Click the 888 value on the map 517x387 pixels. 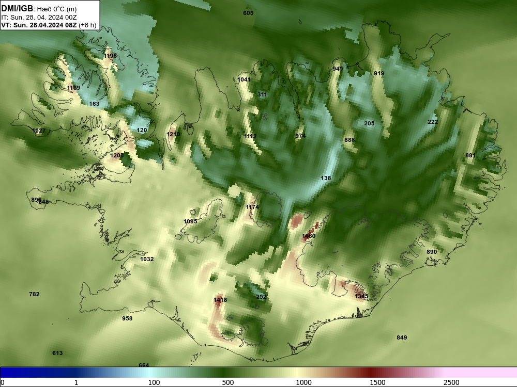[349, 139]
